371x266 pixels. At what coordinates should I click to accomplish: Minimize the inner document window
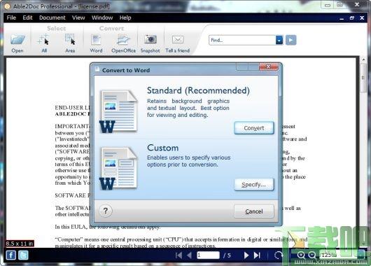pyautogui.click(x=342, y=18)
